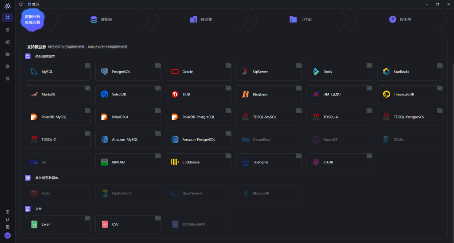Click the IBMDB2 green logo
The height and width of the screenshot is (243, 454).
[x=105, y=162]
